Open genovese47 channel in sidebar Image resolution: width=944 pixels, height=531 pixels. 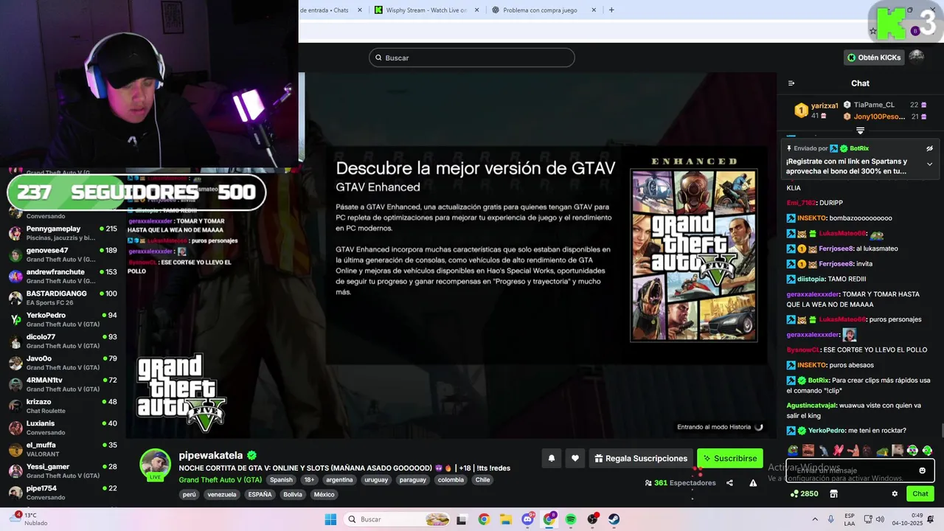point(63,254)
